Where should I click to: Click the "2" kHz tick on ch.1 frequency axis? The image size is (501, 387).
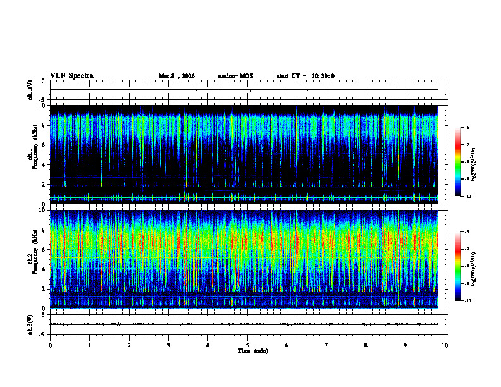(44, 185)
